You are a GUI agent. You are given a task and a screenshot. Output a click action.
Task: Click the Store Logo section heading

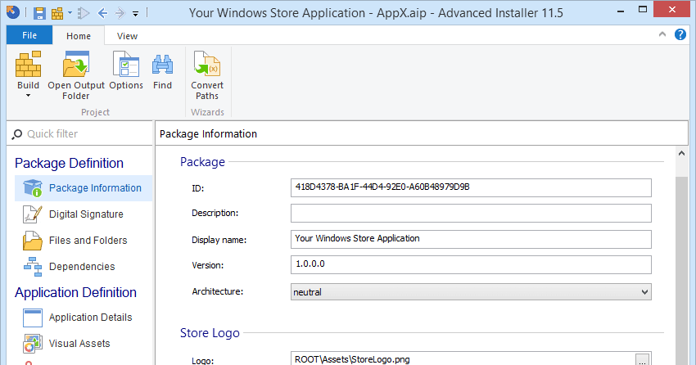tap(210, 333)
